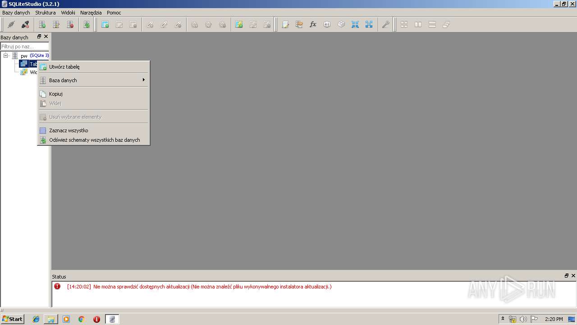Open configuration with the wrench icon

pyautogui.click(x=385, y=25)
